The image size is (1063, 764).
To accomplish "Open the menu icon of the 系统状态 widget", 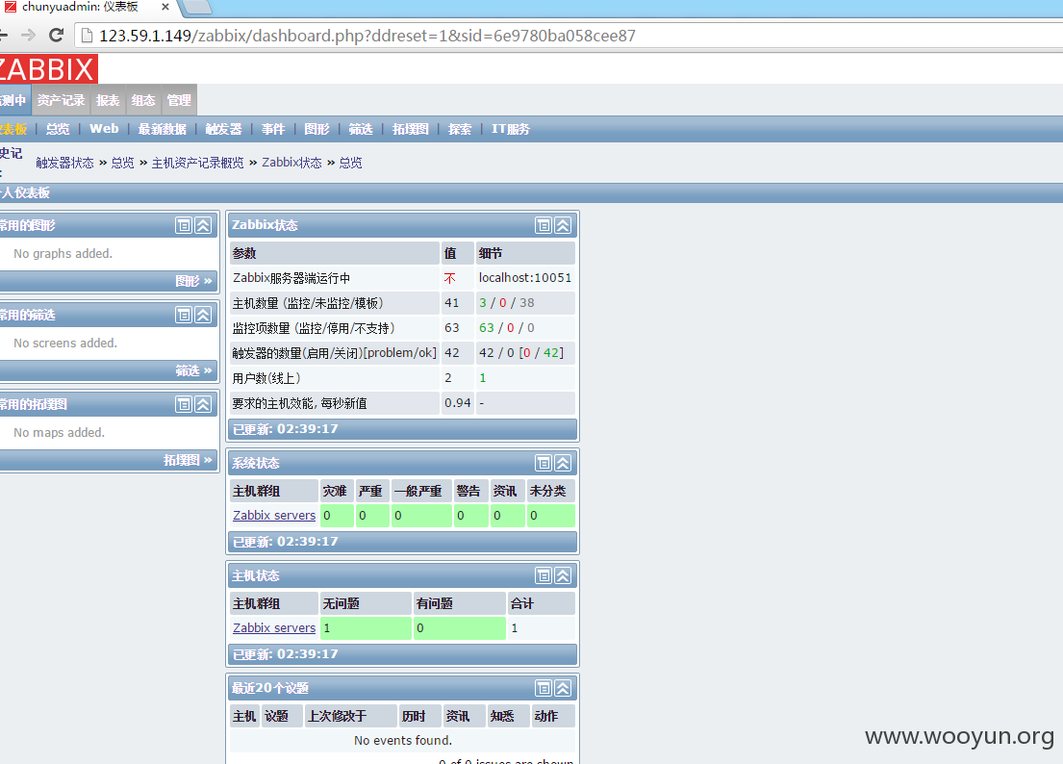I will pyautogui.click(x=544, y=463).
